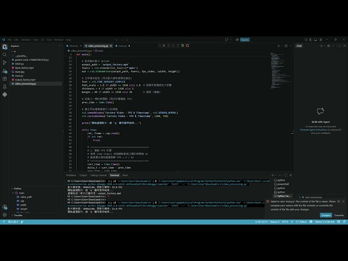Switch to the Problems panel tab

click(x=71, y=175)
